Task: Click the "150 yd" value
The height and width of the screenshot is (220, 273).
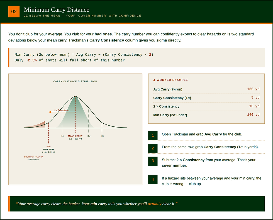Action: tap(253, 89)
